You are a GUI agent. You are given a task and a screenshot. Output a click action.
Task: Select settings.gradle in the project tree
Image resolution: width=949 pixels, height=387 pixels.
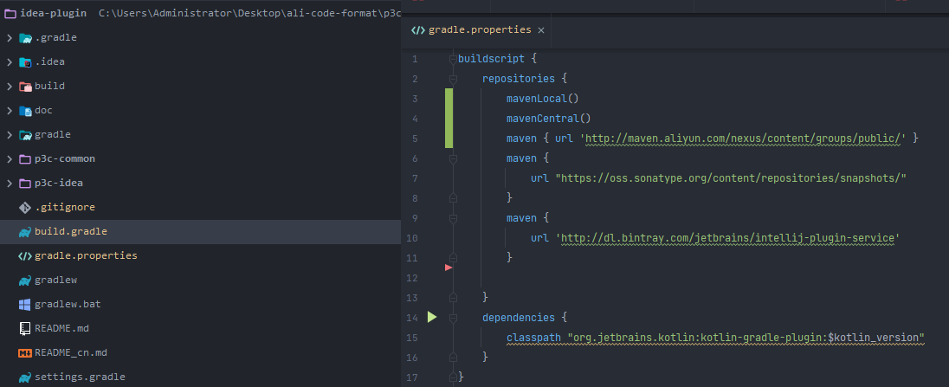80,377
